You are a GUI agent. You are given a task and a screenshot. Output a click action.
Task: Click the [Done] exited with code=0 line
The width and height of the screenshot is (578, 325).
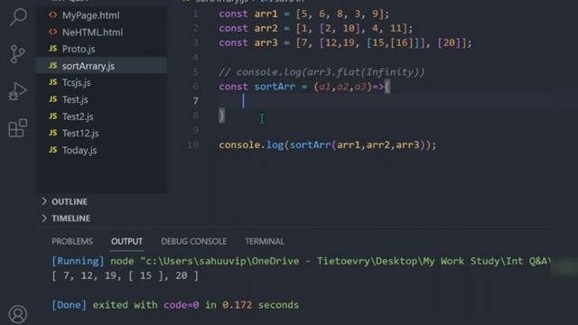coord(175,305)
